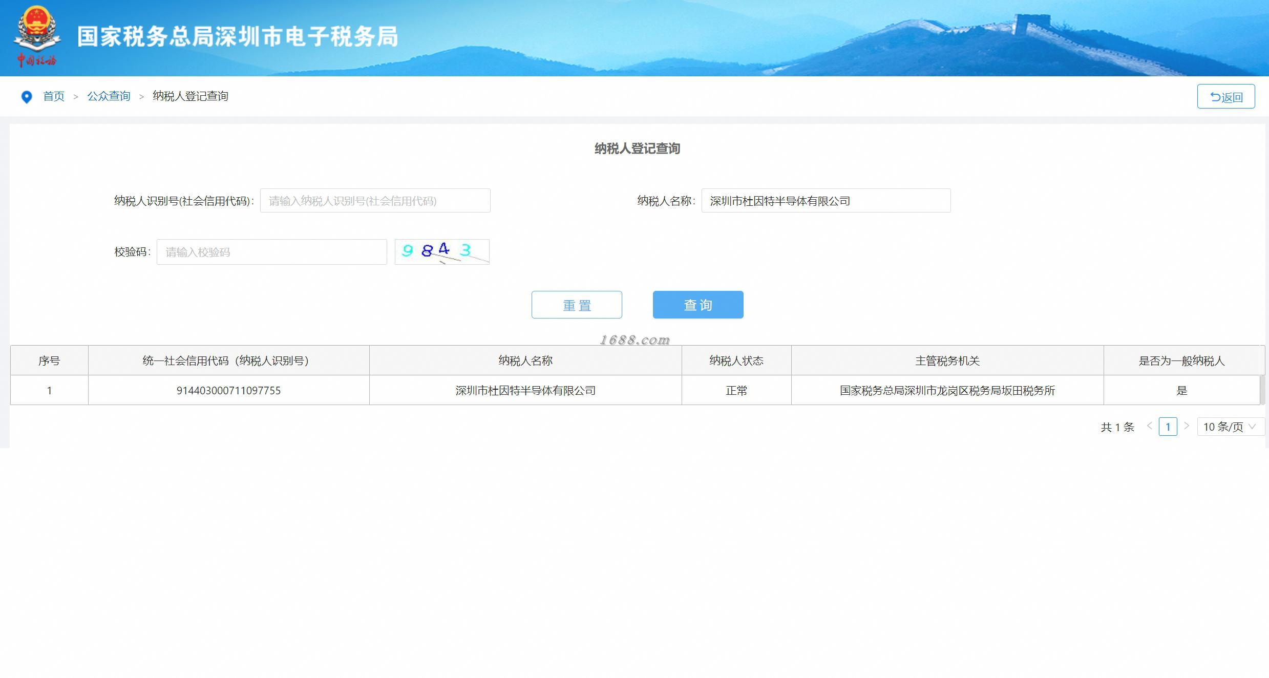Click the 返回 return button
The width and height of the screenshot is (1269, 678).
point(1225,97)
